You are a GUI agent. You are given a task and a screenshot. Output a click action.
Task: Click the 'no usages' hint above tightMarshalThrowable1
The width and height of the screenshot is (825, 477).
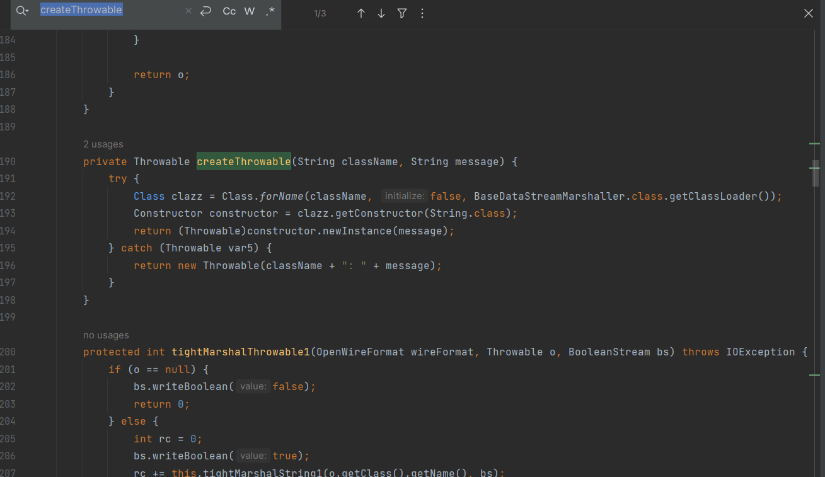(106, 335)
